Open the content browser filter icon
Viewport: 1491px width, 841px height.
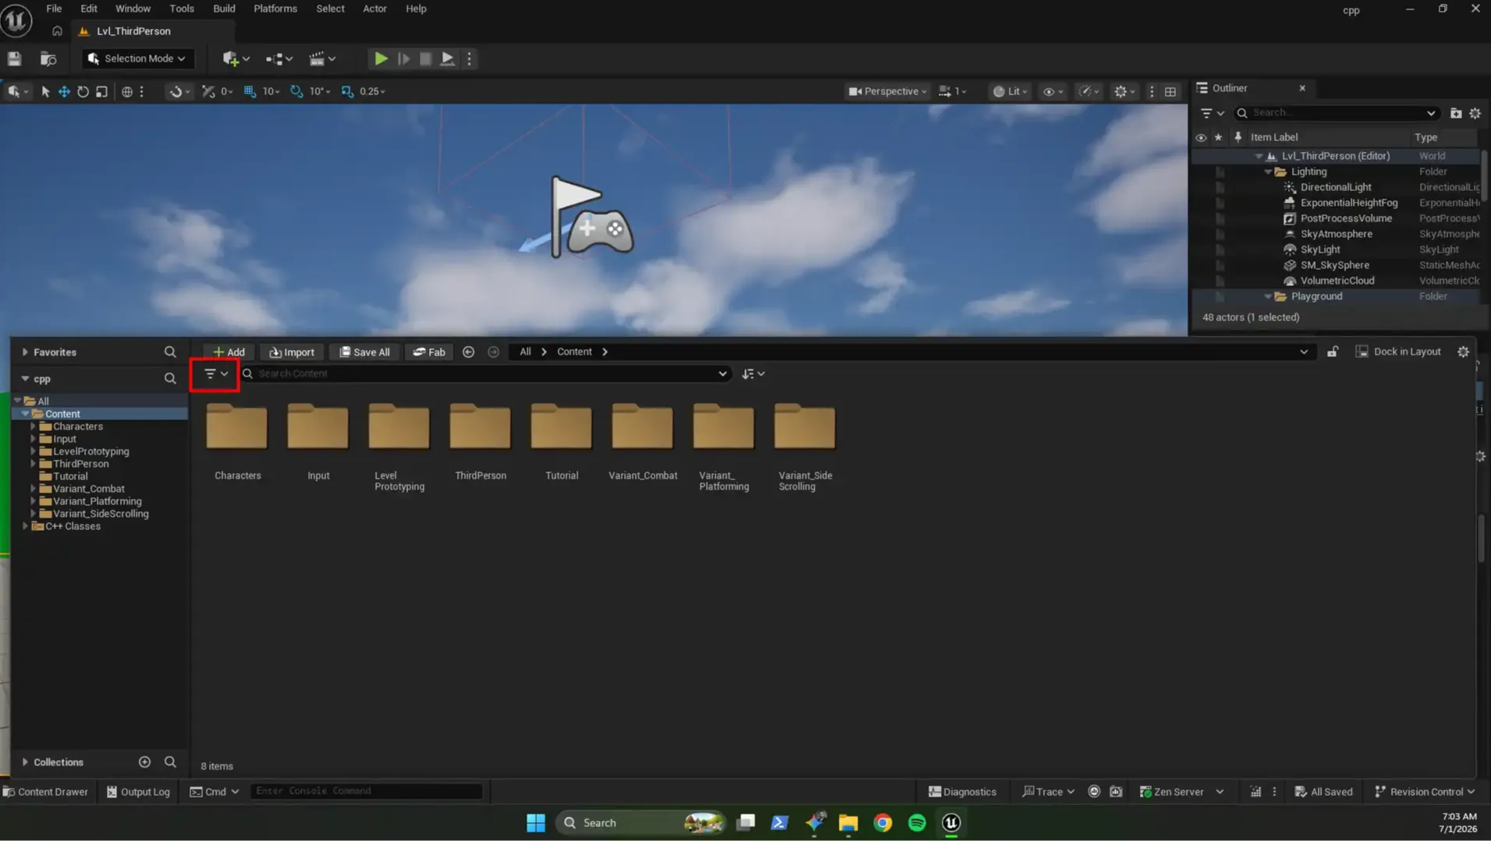click(x=215, y=374)
